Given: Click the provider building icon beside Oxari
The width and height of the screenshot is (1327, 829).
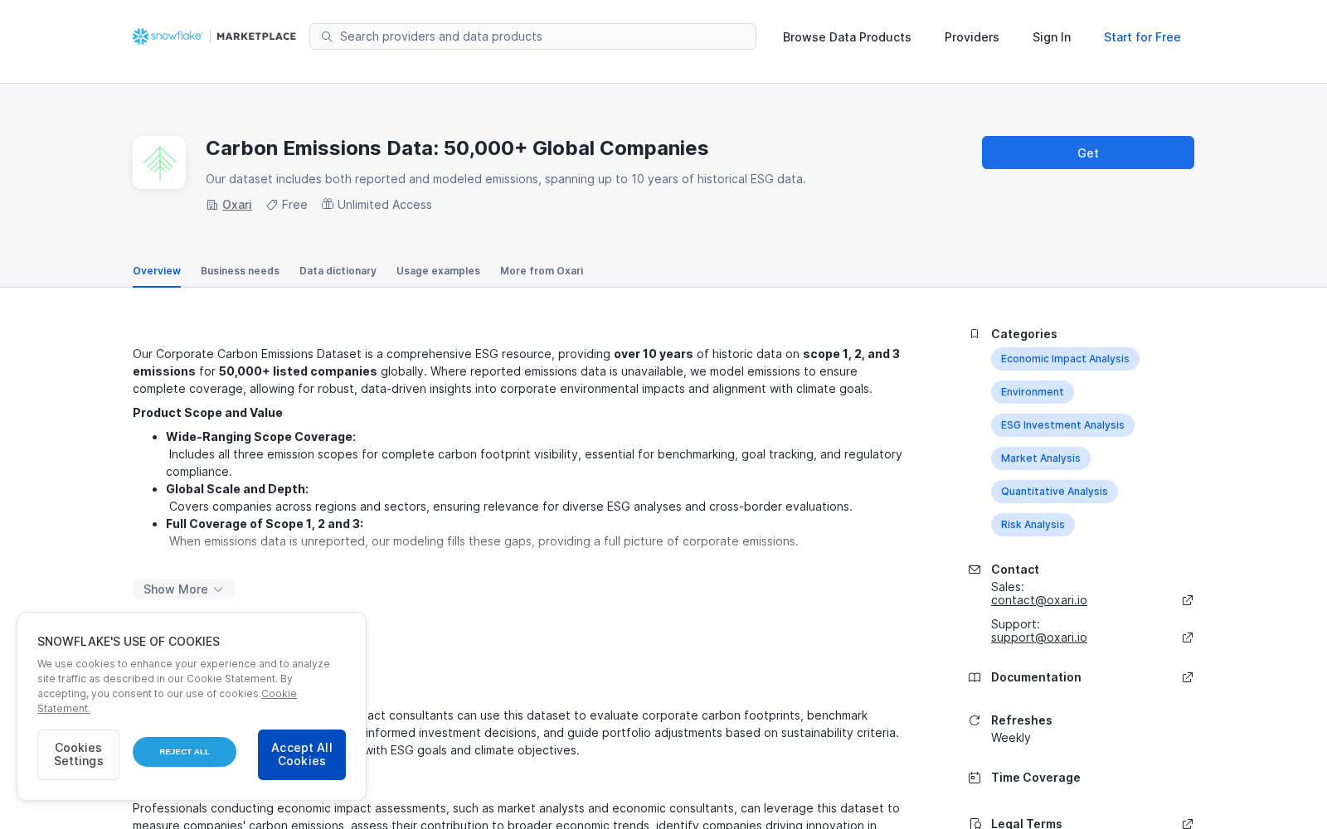Looking at the screenshot, I should (x=212, y=205).
